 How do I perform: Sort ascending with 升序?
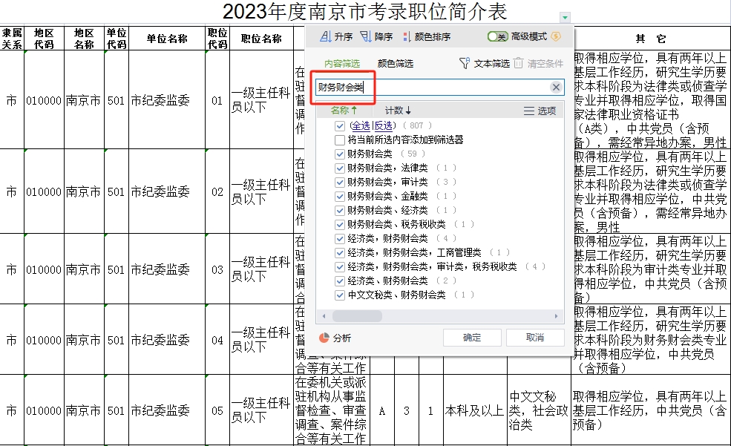(336, 36)
